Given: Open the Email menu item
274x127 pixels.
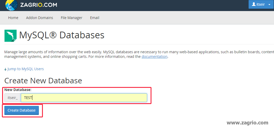Looking at the screenshot, I should [x=95, y=18].
